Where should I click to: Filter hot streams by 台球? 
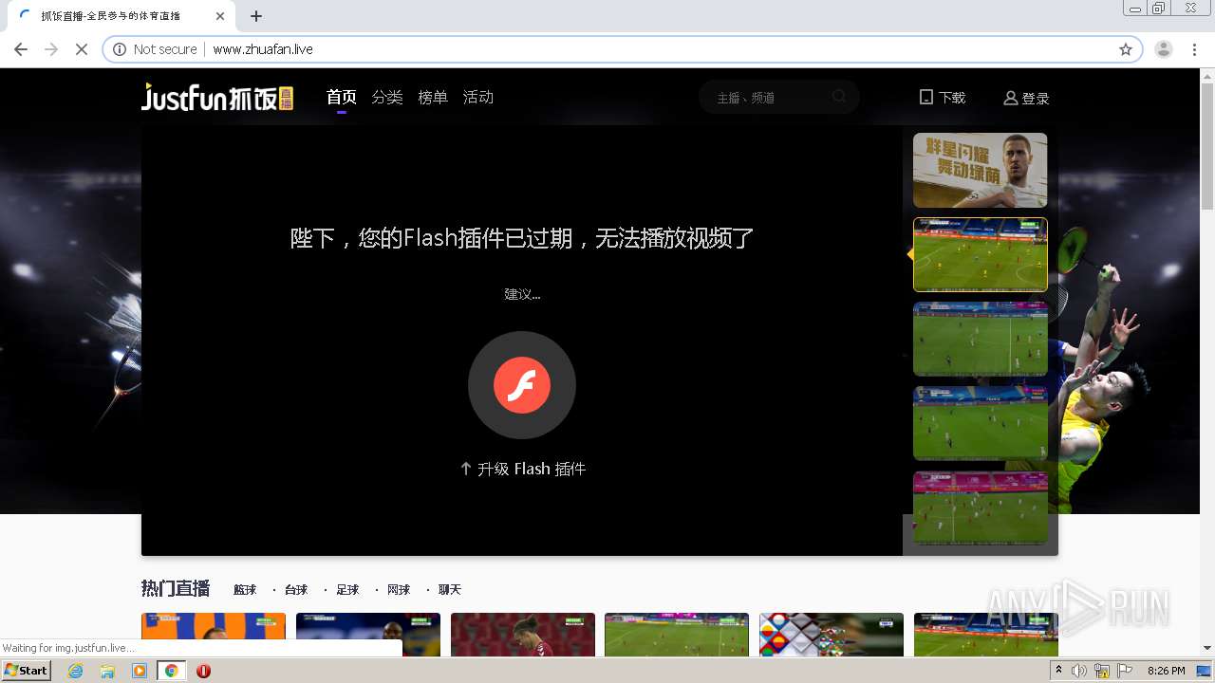296,590
